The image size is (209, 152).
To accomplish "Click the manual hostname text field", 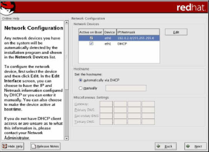I will (x=126, y=88).
